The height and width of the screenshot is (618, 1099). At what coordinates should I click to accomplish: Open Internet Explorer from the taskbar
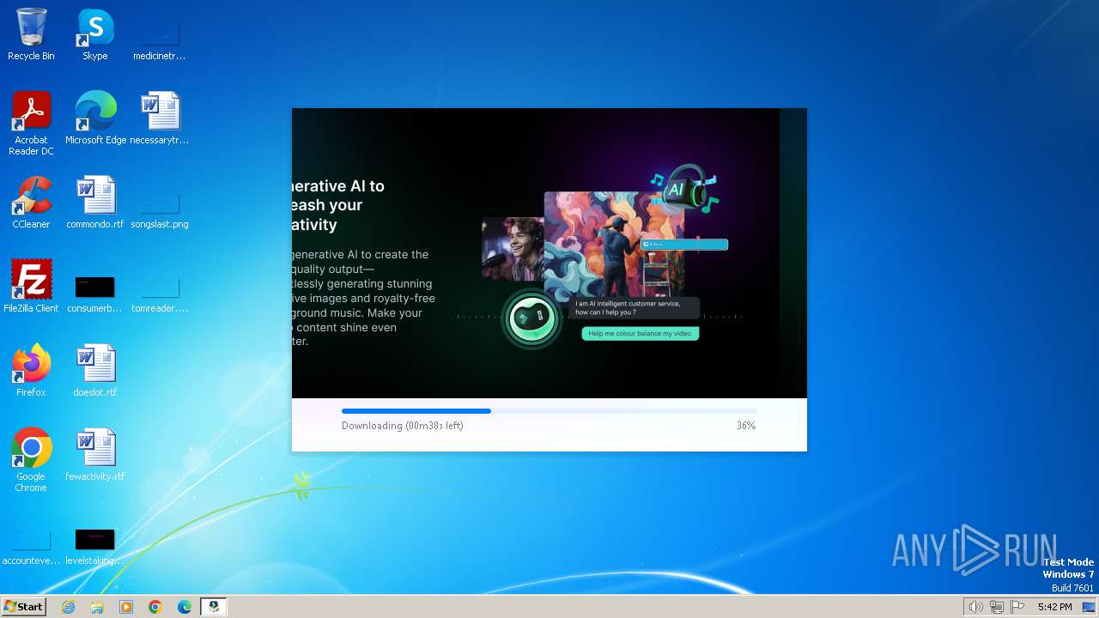coord(69,607)
